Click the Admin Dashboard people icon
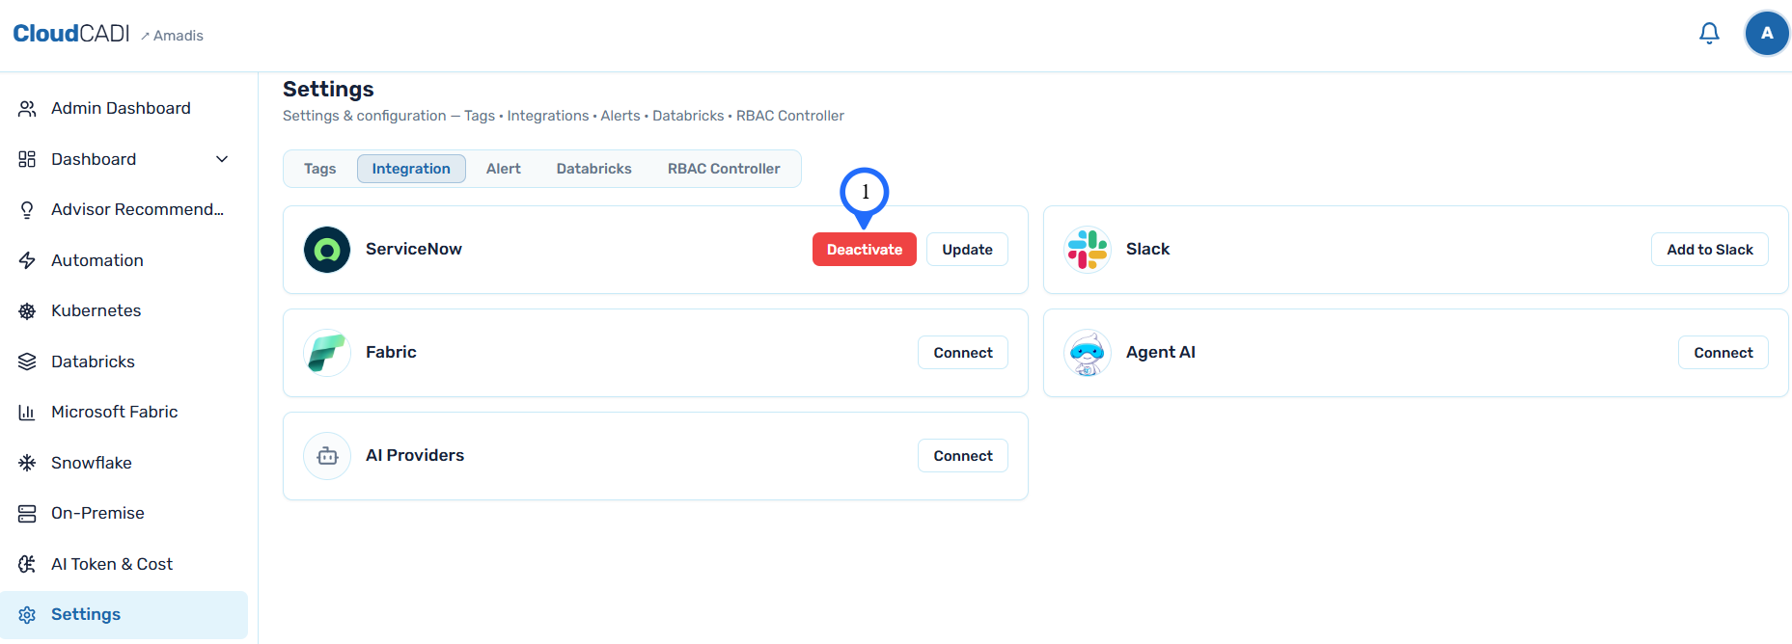Image resolution: width=1792 pixels, height=644 pixels. click(x=27, y=109)
